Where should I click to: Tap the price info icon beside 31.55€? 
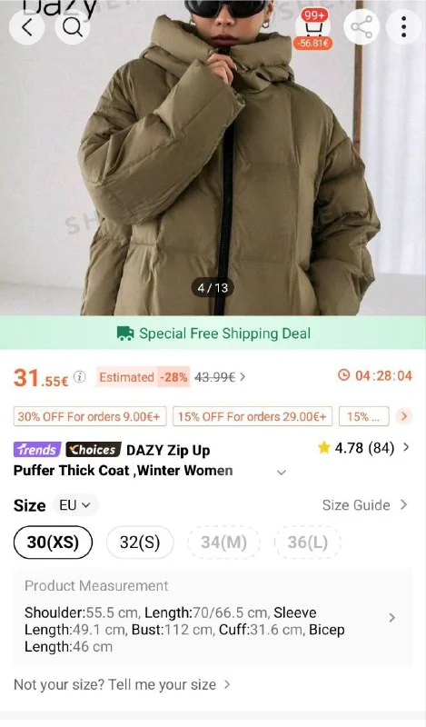(80, 377)
